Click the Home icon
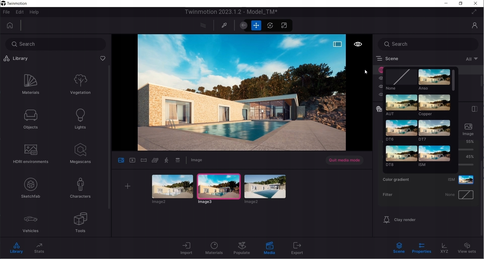The width and height of the screenshot is (484, 259). 10,26
